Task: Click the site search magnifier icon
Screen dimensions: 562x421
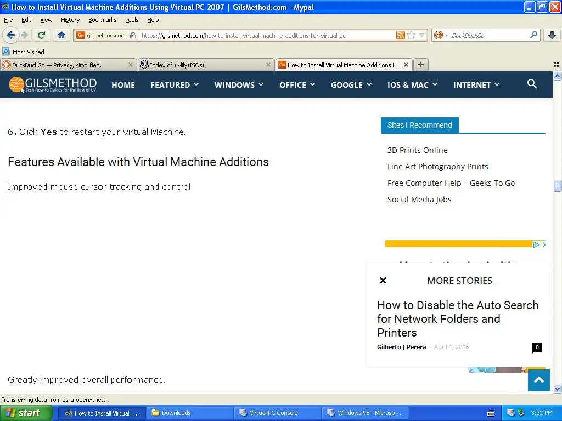Action: tap(532, 84)
